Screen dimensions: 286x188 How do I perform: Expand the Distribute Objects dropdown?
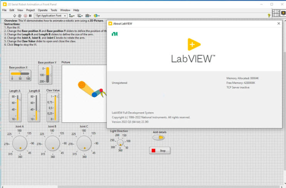(80, 16)
